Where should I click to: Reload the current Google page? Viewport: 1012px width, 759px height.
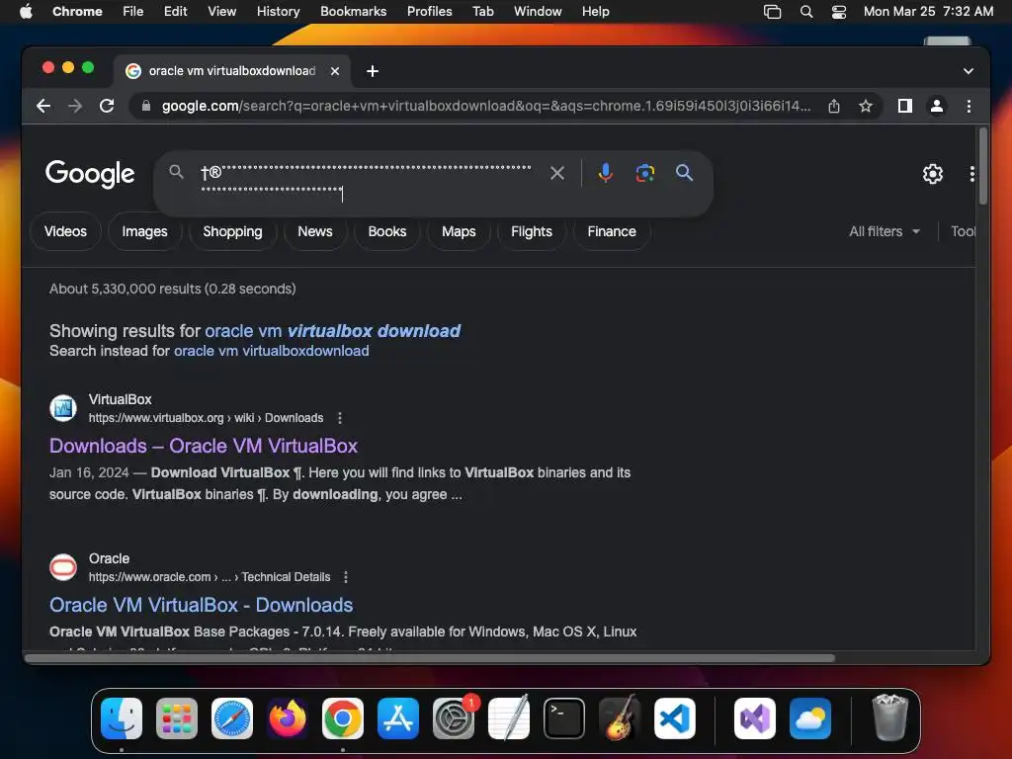pos(107,106)
